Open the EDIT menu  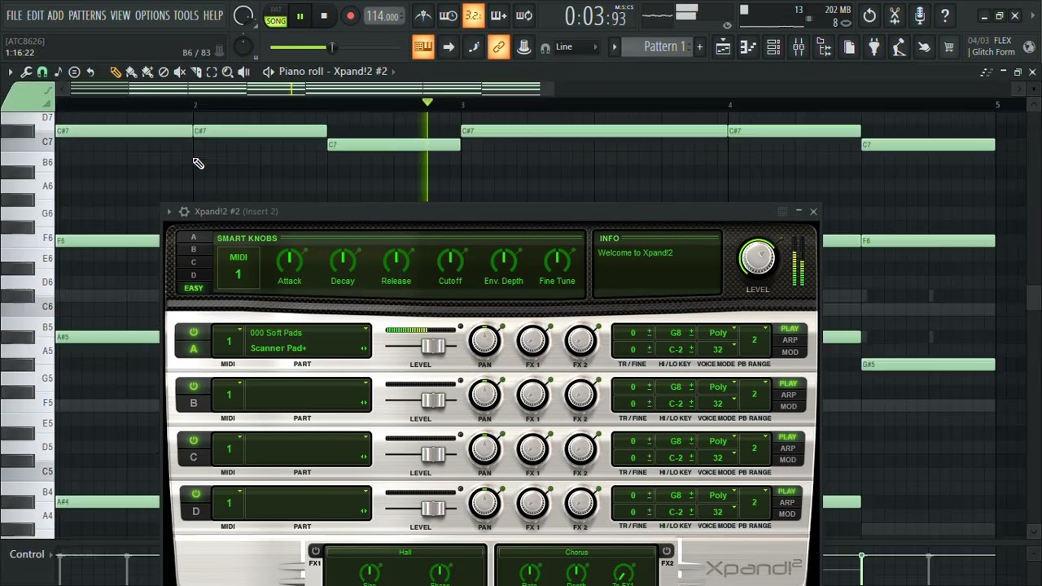point(35,15)
